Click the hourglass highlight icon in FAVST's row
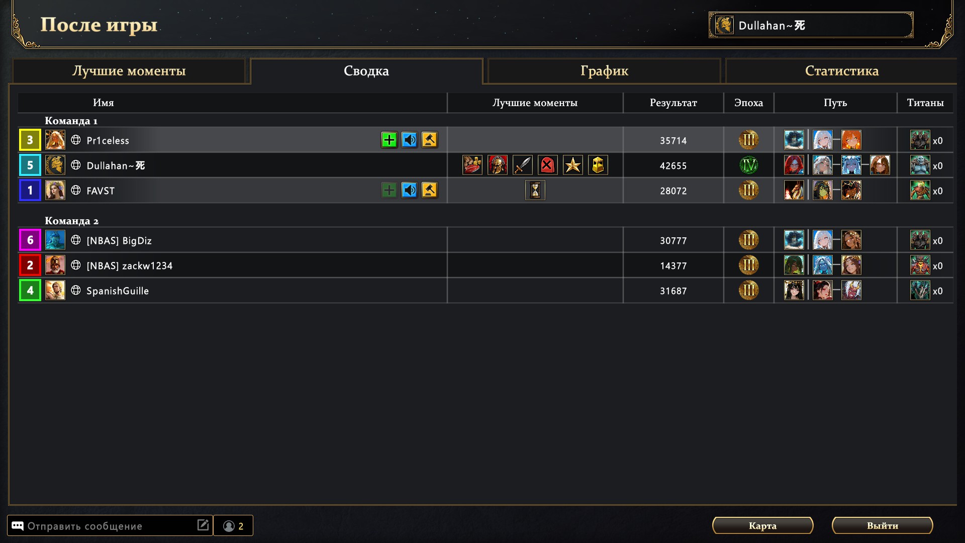This screenshot has height=543, width=965. pos(535,190)
